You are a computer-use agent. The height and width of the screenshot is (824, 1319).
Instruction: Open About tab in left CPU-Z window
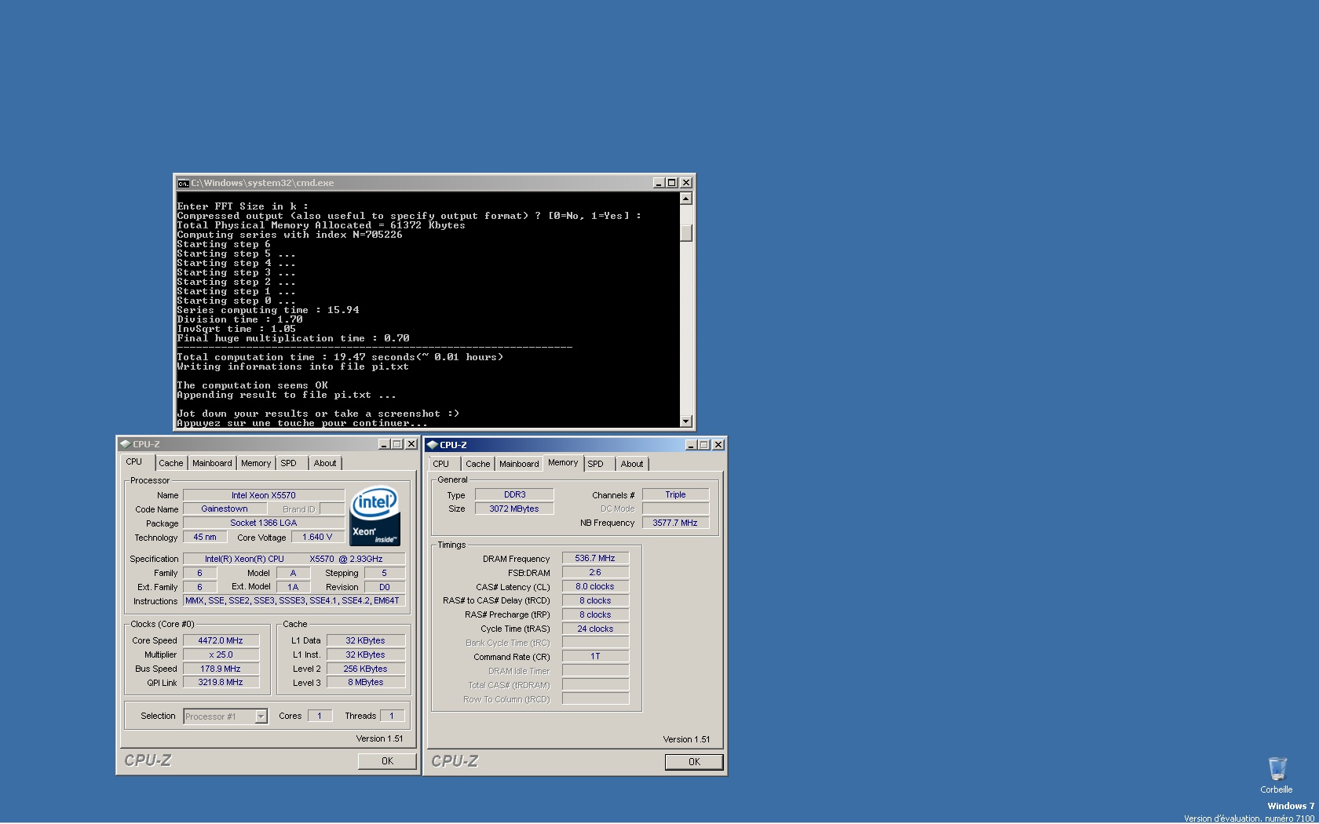tap(325, 463)
